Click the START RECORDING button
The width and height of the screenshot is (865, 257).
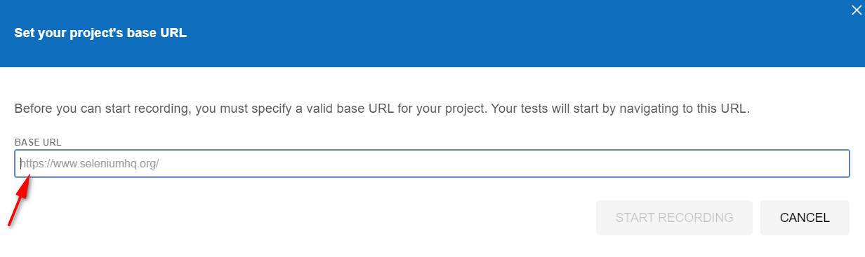tap(674, 218)
